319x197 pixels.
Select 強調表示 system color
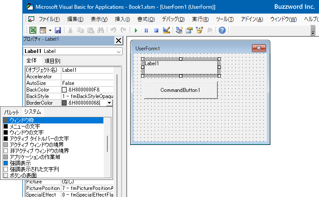(53, 163)
